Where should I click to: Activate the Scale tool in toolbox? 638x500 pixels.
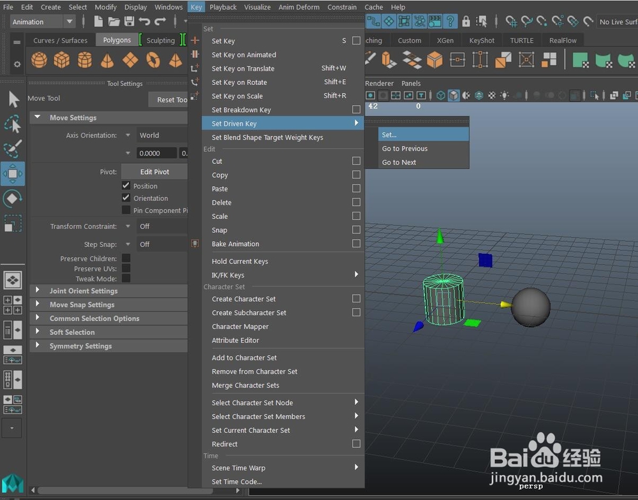(x=13, y=223)
